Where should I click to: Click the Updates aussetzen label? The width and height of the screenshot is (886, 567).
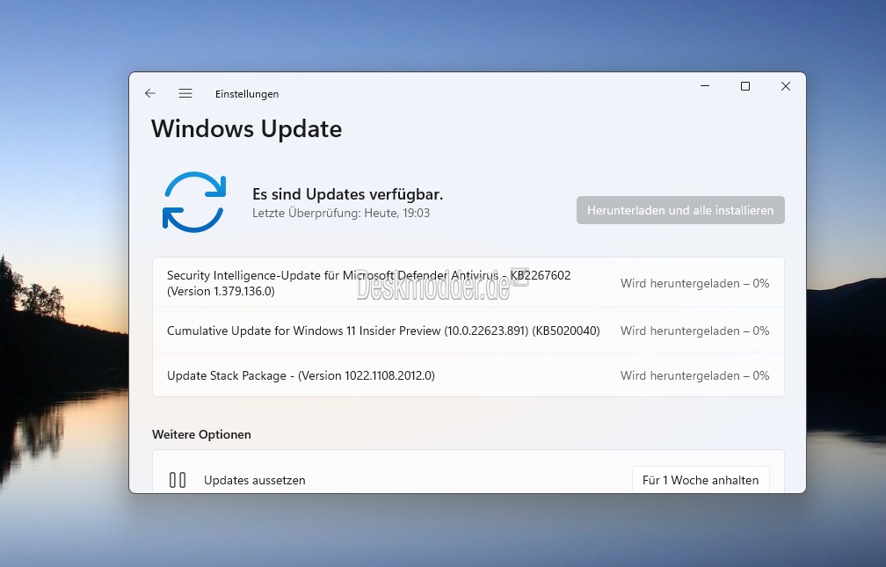(x=254, y=480)
